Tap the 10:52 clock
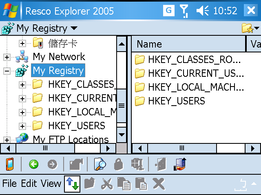Viewport: 261px width, 195px height. pyautogui.click(x=225, y=11)
